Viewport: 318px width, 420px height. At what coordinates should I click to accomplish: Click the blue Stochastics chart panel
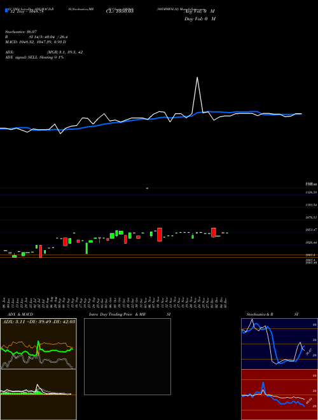279,344
